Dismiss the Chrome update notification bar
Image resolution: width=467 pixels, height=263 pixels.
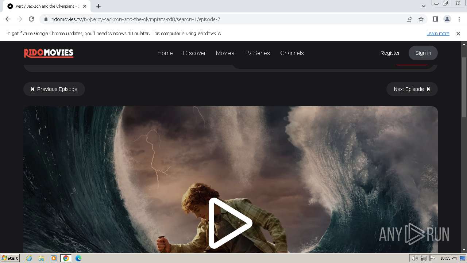(458, 34)
